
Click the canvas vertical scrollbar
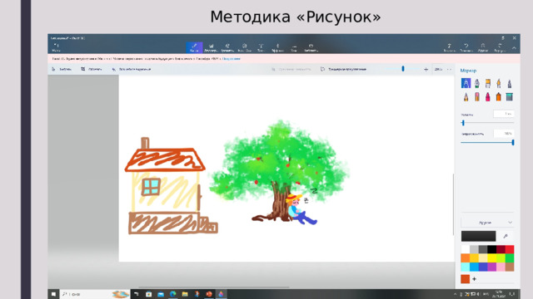(453, 204)
